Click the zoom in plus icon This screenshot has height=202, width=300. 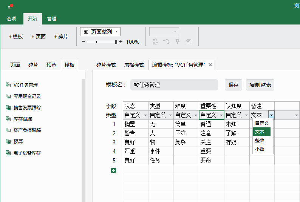[x=121, y=41]
